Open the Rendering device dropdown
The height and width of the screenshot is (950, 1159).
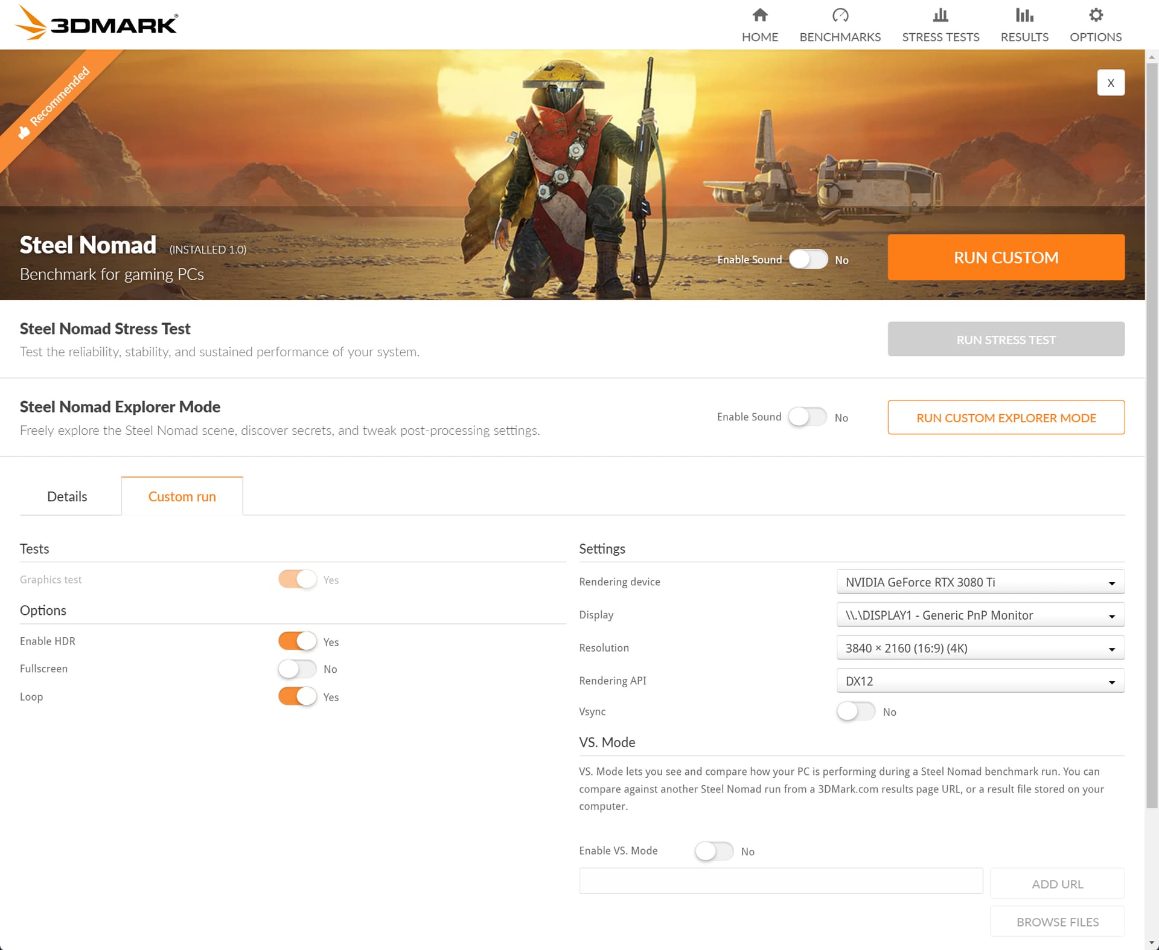(x=980, y=582)
